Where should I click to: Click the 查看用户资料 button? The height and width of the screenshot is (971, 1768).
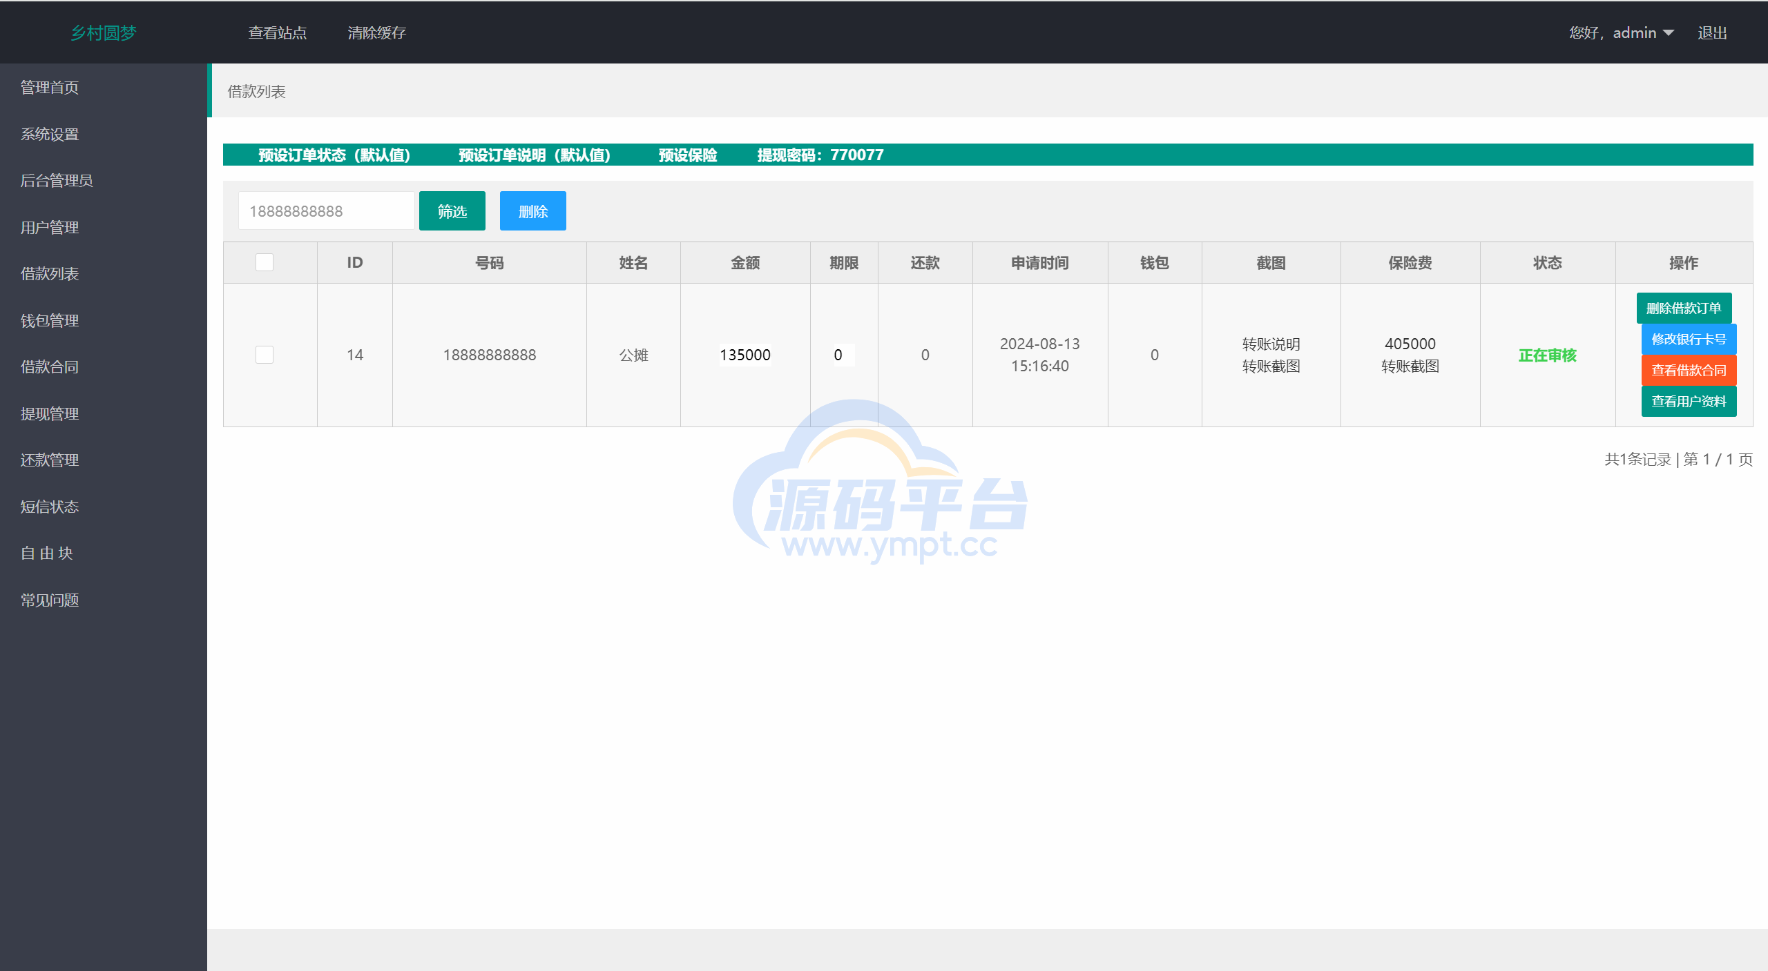(1689, 402)
